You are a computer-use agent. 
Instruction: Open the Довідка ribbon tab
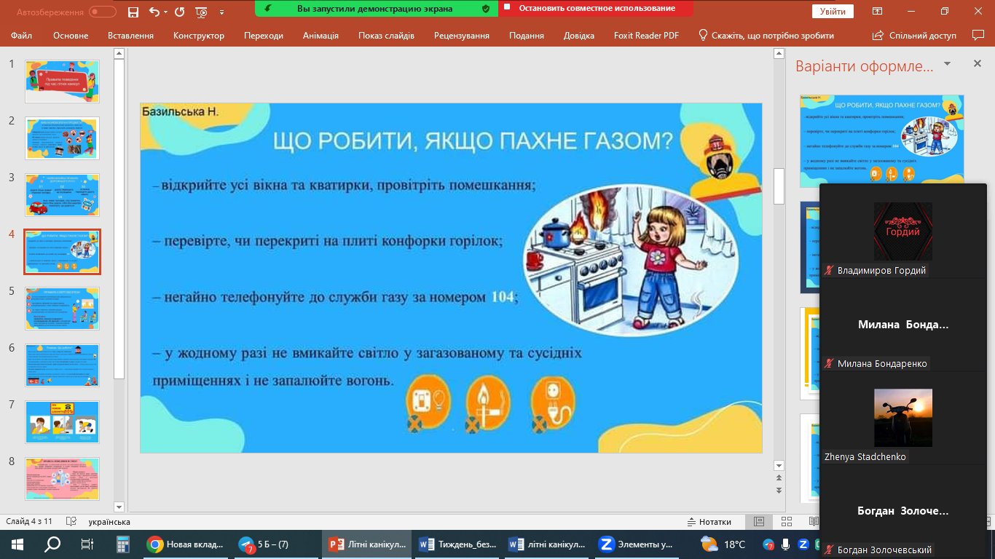(x=579, y=36)
